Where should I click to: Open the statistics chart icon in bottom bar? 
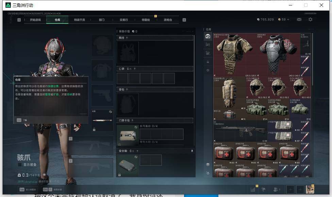coord(253,190)
